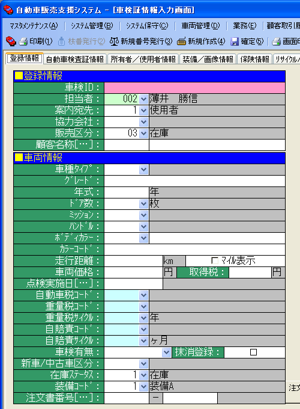Open the 車両管理(D) menu

tap(200, 26)
